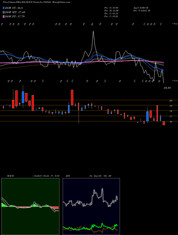Select the 'DOW MT: 17.43' legend text
Viewport: 178px width, 235px height.
click(15, 12)
